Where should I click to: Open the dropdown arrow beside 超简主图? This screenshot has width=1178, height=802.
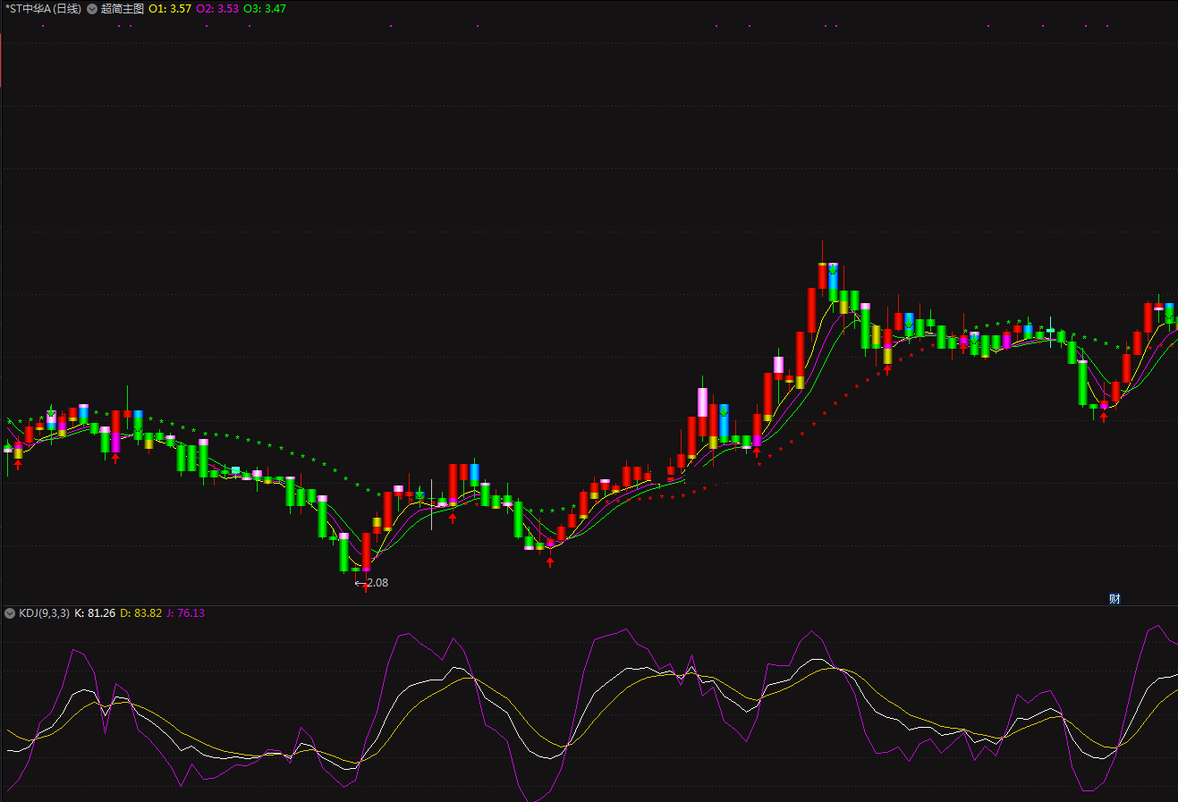(x=92, y=9)
